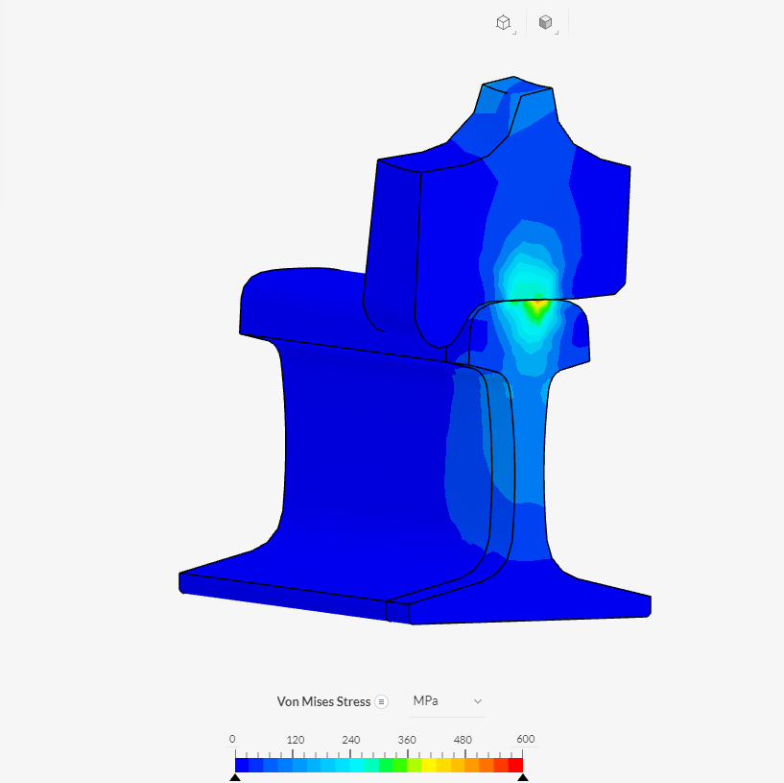
Task: Click the red swatch on the legend
Action: click(515, 765)
